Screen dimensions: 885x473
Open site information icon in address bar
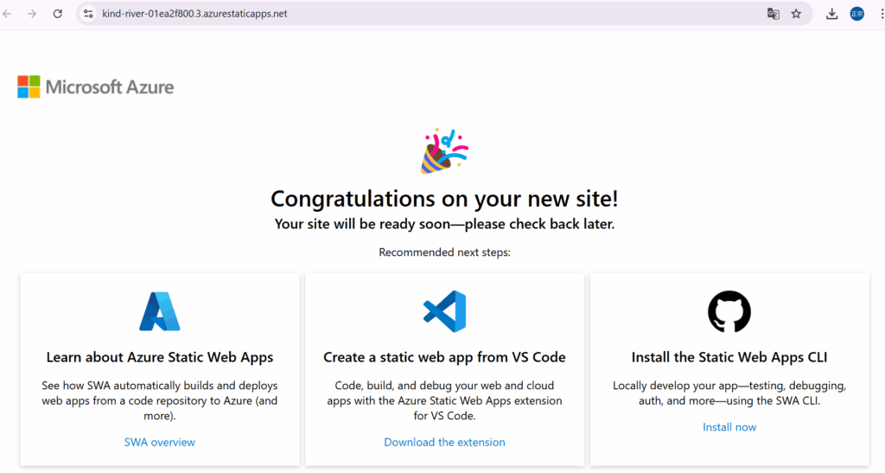[x=88, y=14]
